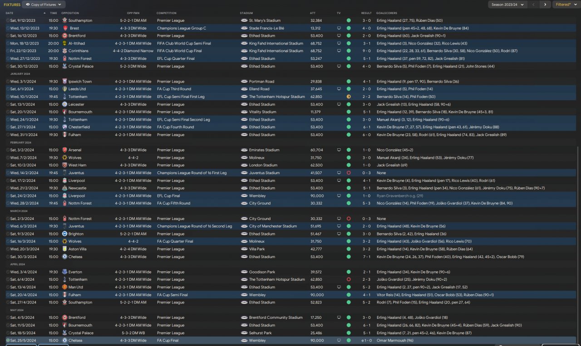This screenshot has width=581, height=346.
Task: Click the TV icon for the Brest match
Action: point(339,28)
